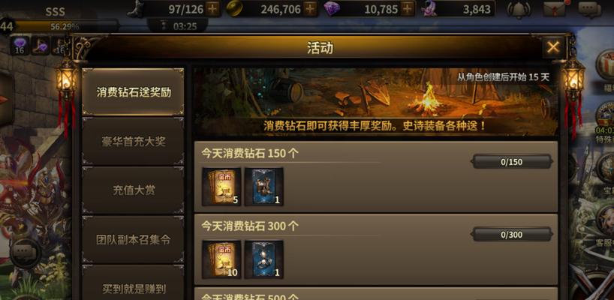Switch to the 充值大赏 tab
This screenshot has width=614, height=300.
[133, 190]
